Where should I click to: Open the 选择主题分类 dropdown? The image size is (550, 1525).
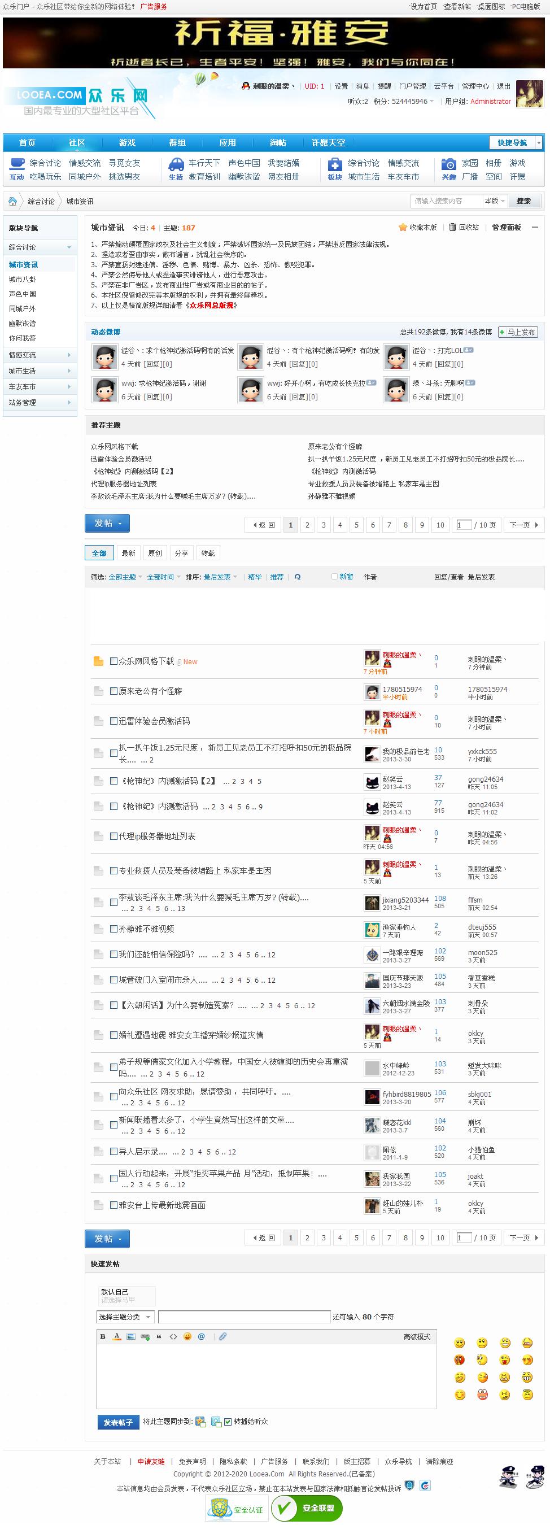[125, 1317]
